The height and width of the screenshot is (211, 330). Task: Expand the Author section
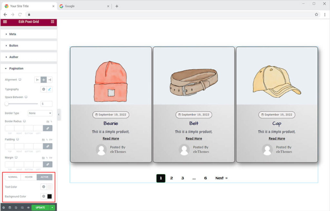(14, 57)
